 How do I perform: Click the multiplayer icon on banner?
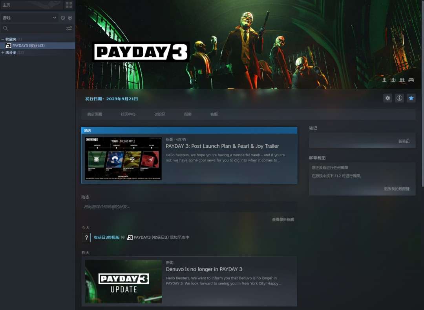393,80
